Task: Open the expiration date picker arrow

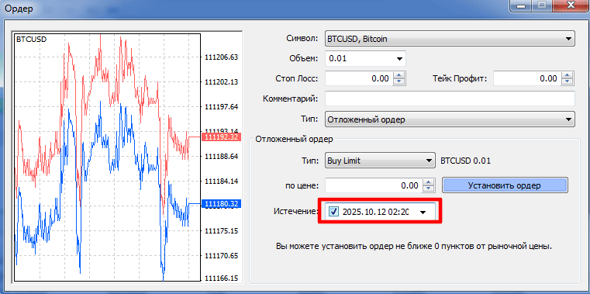Action: point(423,213)
